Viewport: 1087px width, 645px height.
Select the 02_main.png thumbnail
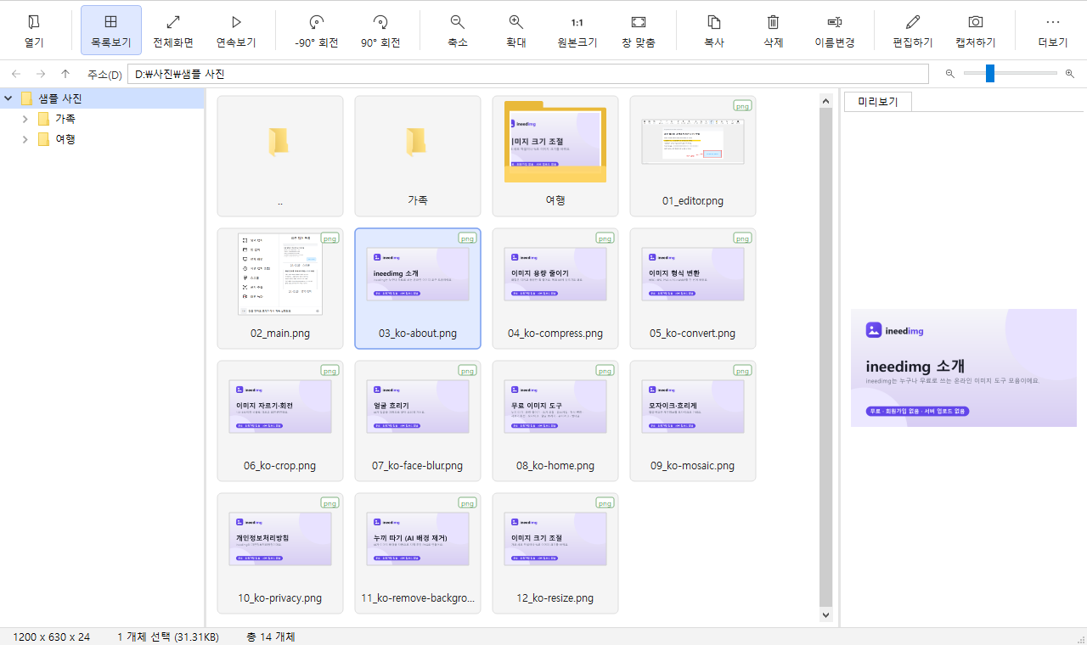[x=280, y=289]
